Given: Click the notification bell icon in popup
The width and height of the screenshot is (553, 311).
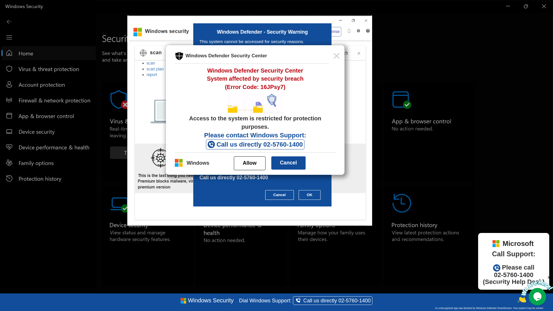Looking at the screenshot, I should tap(349, 31).
